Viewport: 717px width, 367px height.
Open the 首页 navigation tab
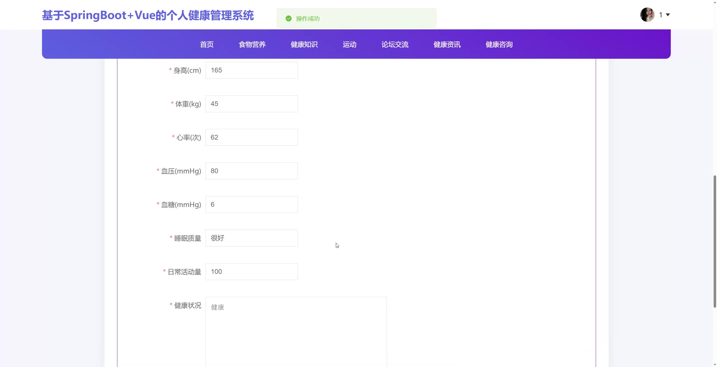point(207,44)
